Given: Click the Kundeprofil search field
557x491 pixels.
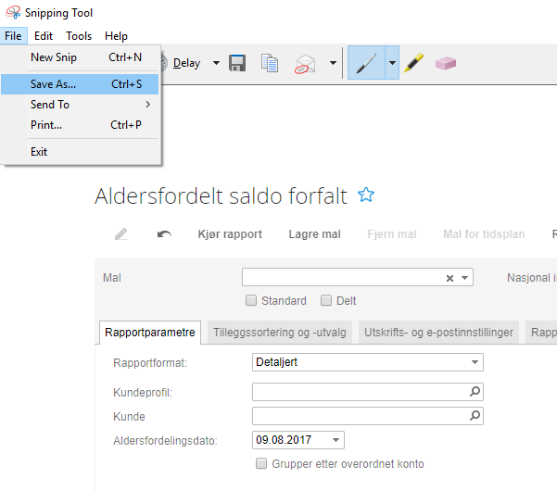Looking at the screenshot, I should click(361, 393).
